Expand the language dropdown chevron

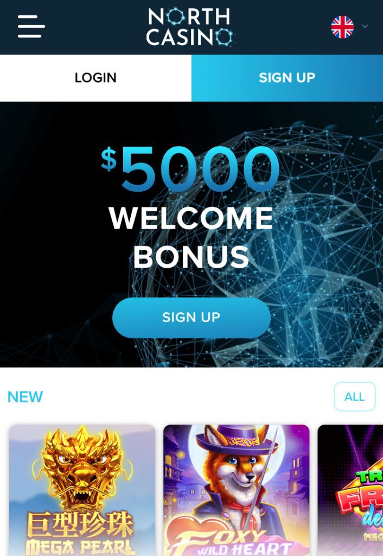[x=365, y=27]
